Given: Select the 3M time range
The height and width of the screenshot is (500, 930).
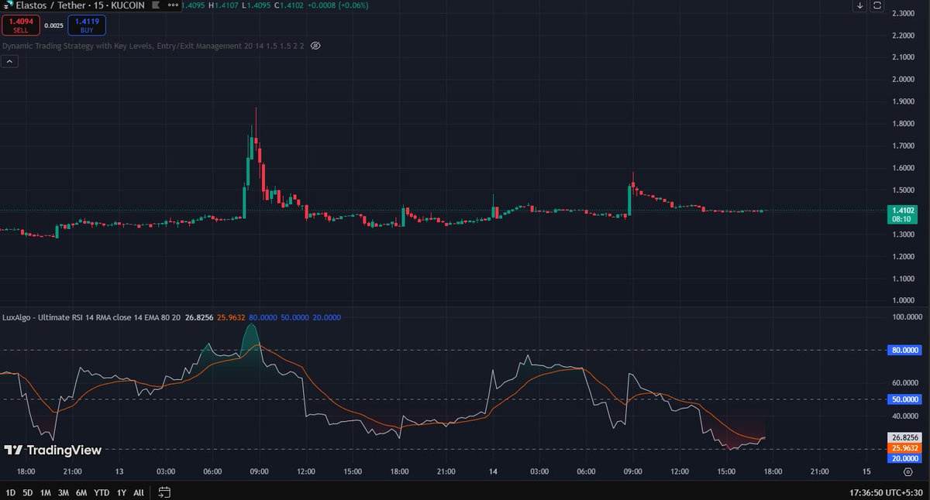Looking at the screenshot, I should click(x=64, y=492).
